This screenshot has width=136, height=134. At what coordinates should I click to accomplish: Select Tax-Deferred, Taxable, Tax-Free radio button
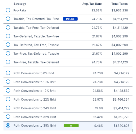(8, 36)
